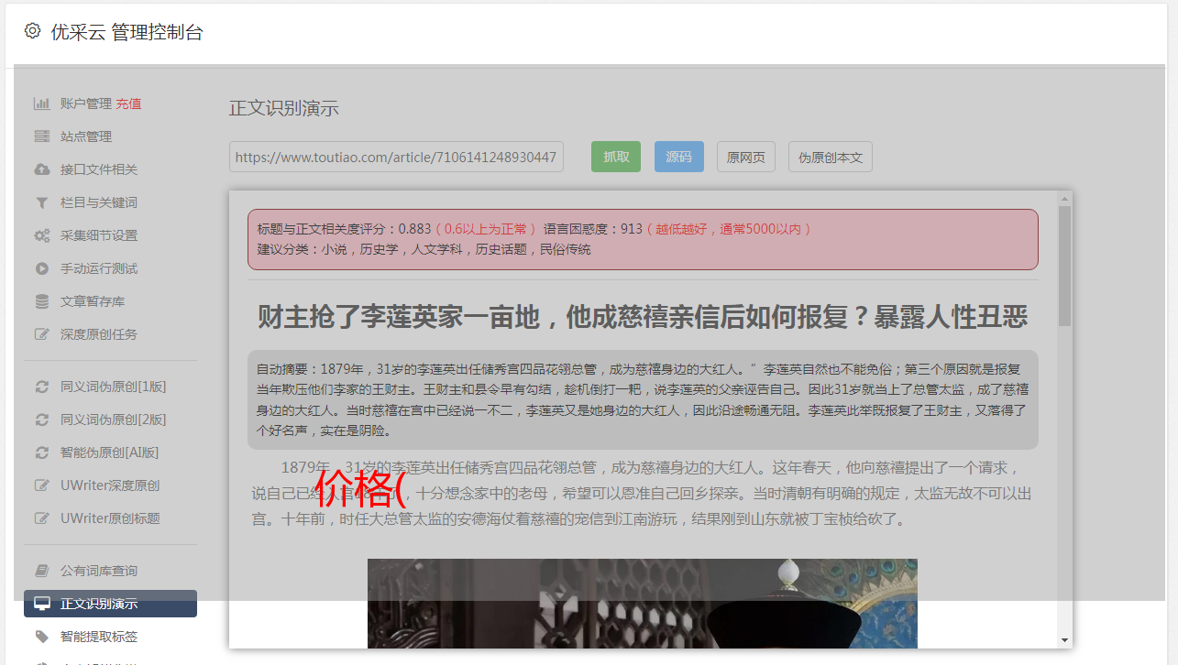Viewport: 1178px width, 665px height.
Task: Click the gears icon for 采集细节设置
Action: tap(41, 235)
